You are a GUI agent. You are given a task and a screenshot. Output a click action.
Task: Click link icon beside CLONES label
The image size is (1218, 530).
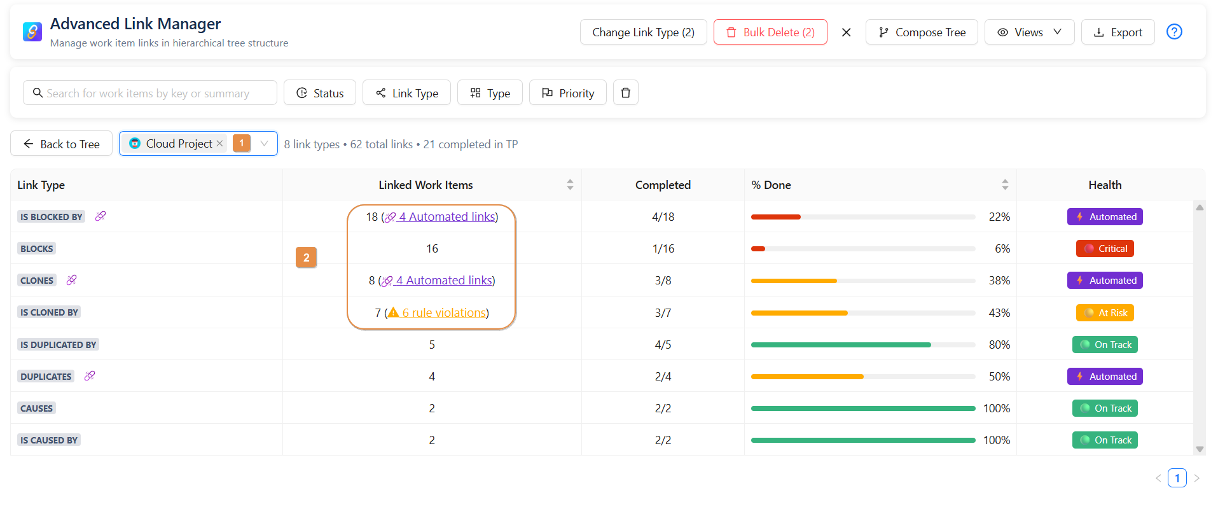tap(72, 280)
